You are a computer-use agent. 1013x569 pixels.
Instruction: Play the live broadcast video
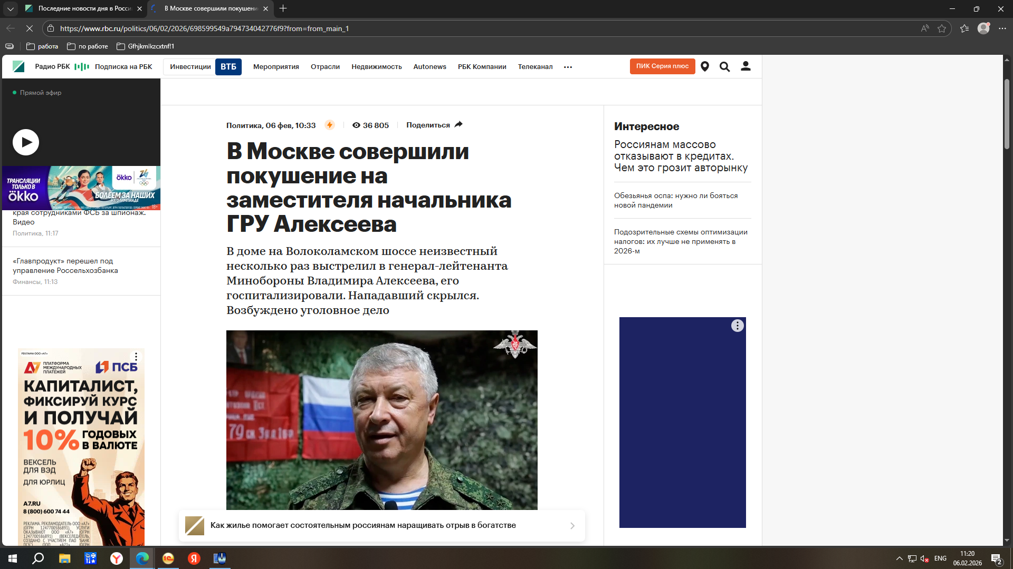point(26,142)
